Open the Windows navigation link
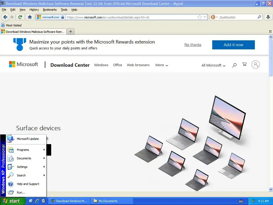 (x=101, y=65)
